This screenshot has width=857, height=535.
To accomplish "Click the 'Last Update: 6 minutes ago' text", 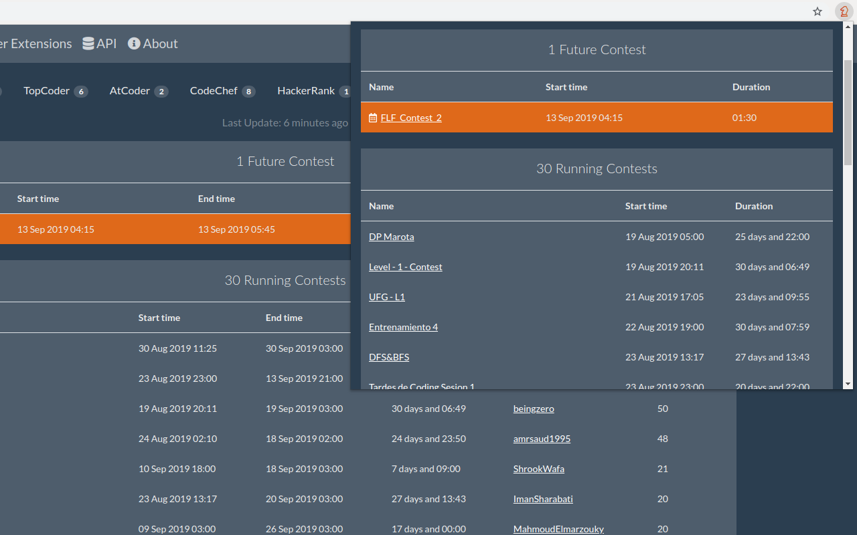I will (285, 122).
